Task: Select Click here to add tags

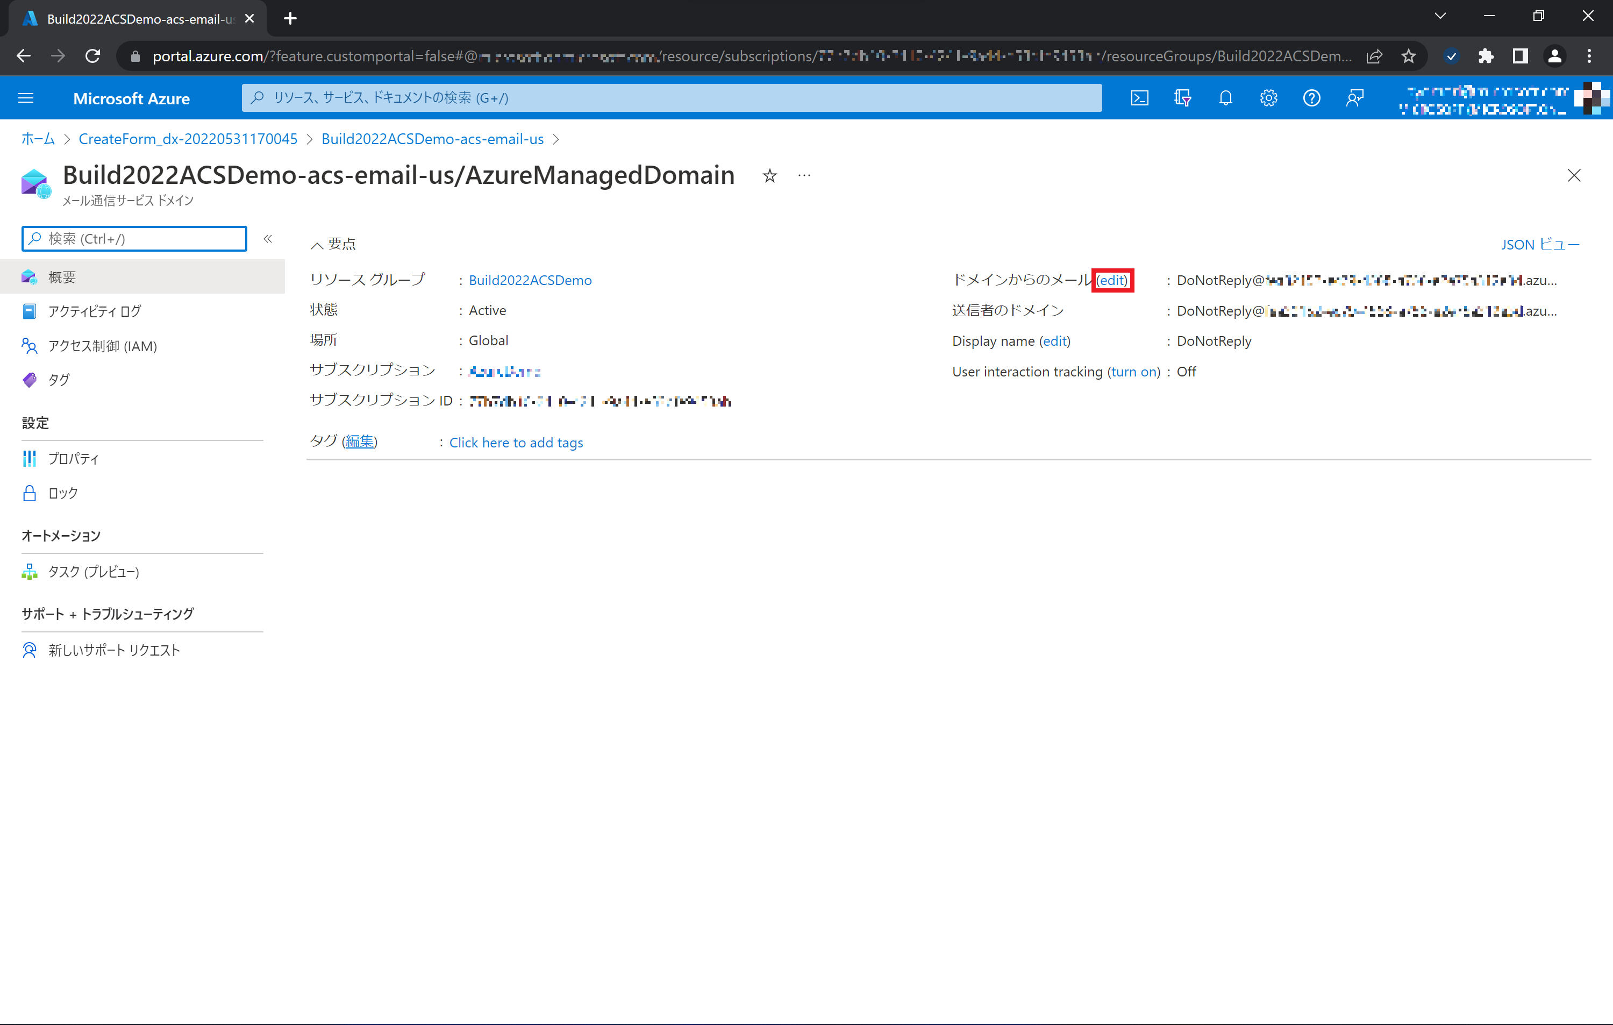Action: pyautogui.click(x=516, y=442)
